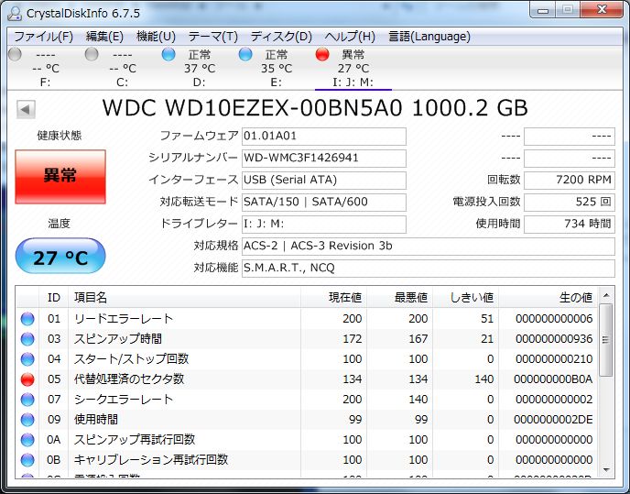
Task: Click blue status icon for row 0A
Action: click(x=27, y=440)
